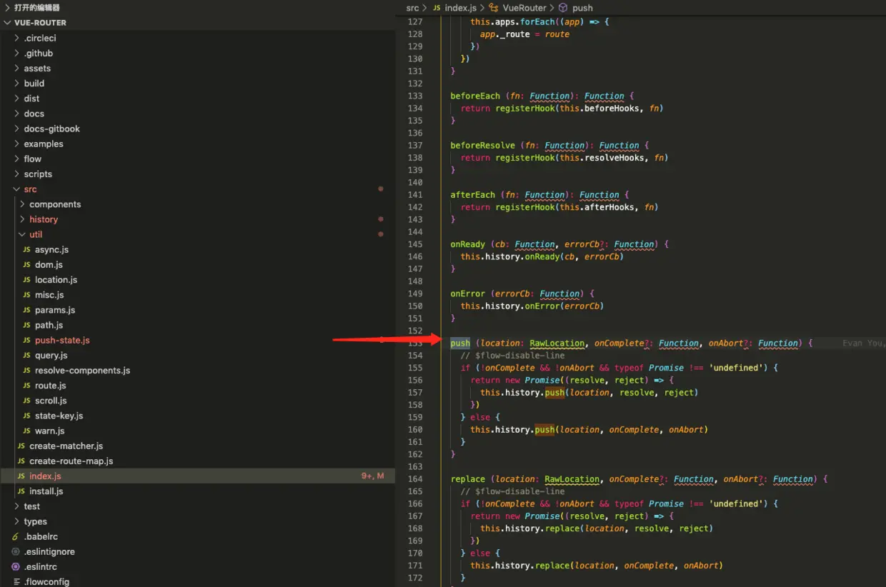Screen dimensions: 886x587
Task: Open location.js in the explorer
Action: coord(56,280)
